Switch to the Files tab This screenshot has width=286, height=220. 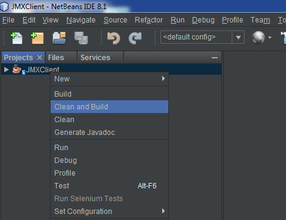tap(56, 58)
